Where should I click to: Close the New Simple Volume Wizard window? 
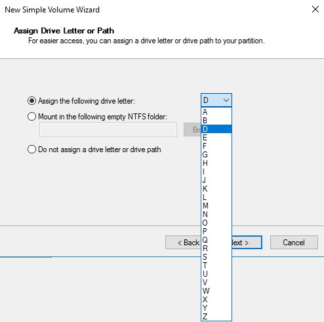[315, 9]
